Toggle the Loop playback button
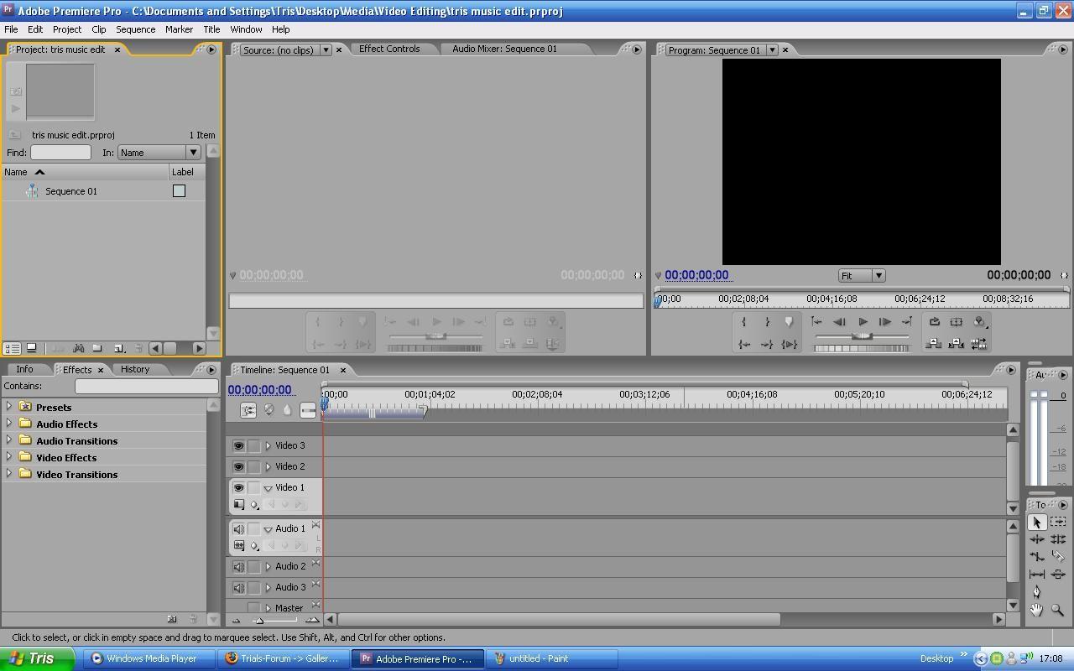 [934, 322]
